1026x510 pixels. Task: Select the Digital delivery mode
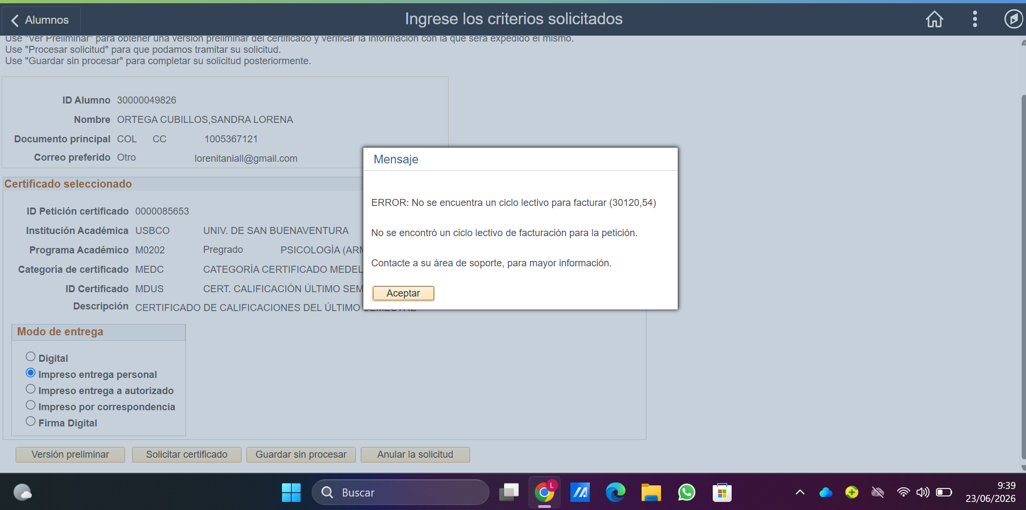point(31,357)
